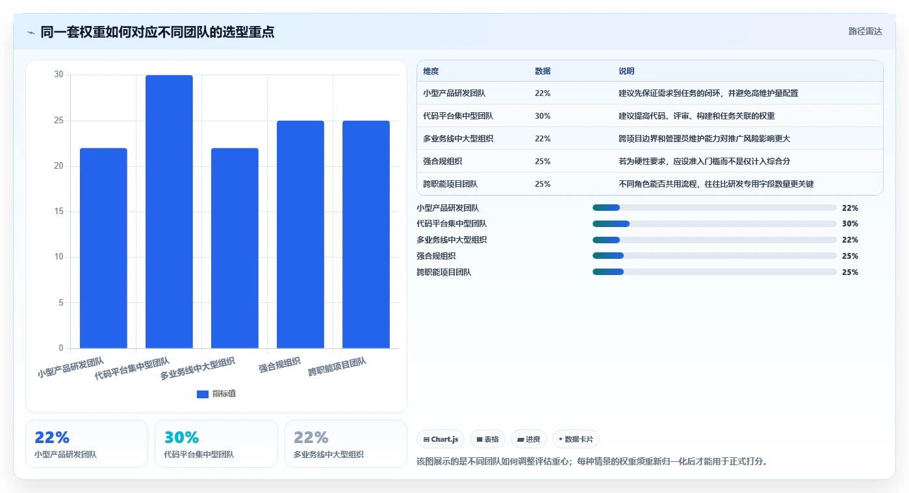Screen dimensions: 909x493
Task: Click the 数据 column header
Action: point(543,71)
